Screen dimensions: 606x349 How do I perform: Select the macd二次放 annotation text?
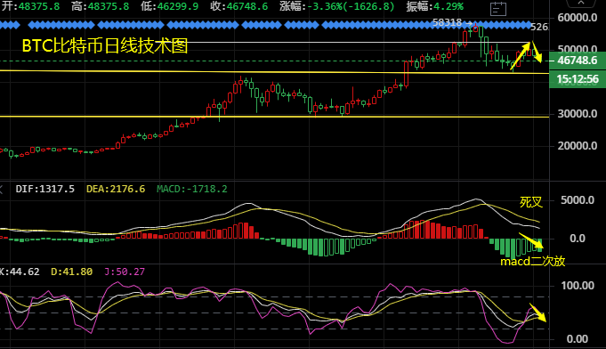[x=532, y=262]
